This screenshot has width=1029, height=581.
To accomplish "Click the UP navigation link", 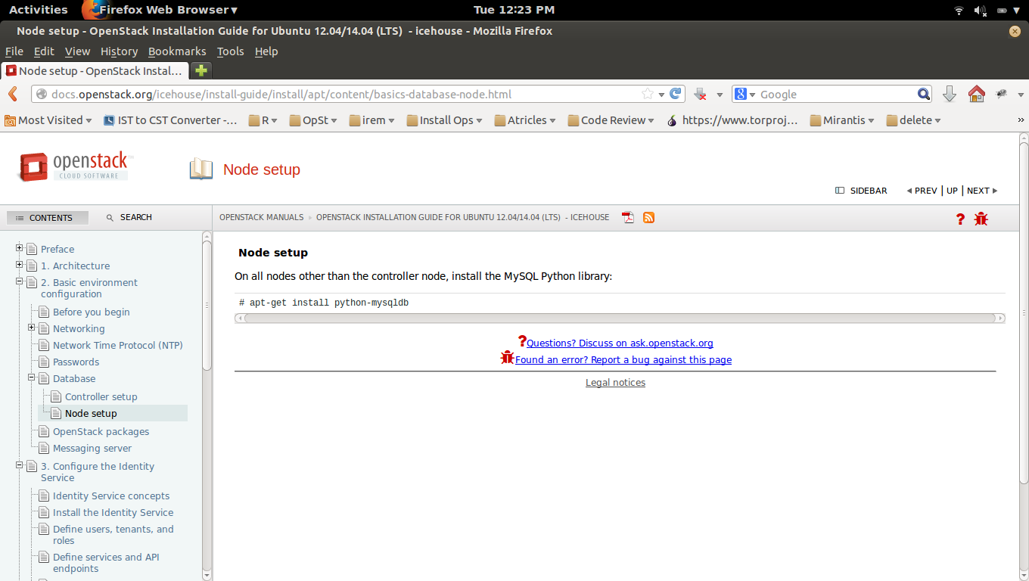I will 952,191.
